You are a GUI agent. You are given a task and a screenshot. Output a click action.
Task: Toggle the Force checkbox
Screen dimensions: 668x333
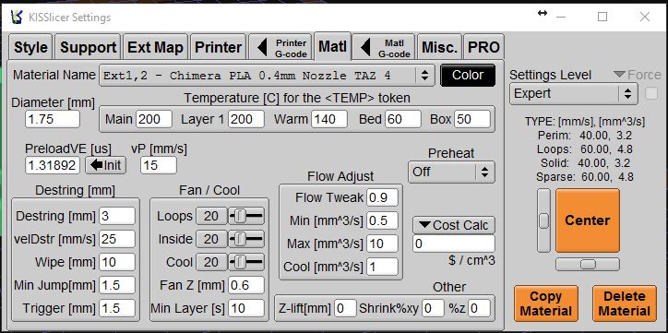click(651, 94)
